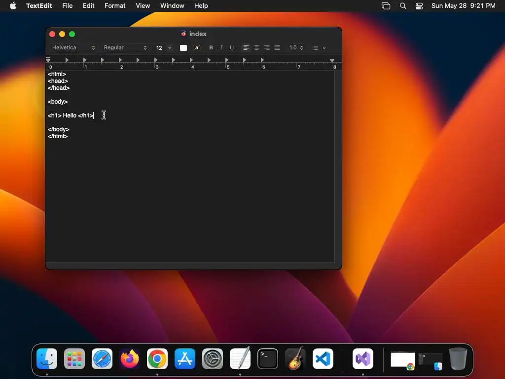Open minimized Chrome window in Dock

(402, 360)
